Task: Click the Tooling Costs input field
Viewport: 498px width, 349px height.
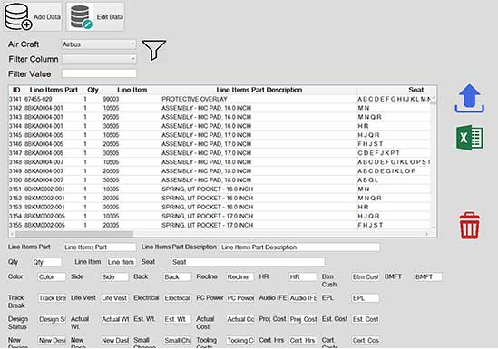Action: tap(240, 341)
